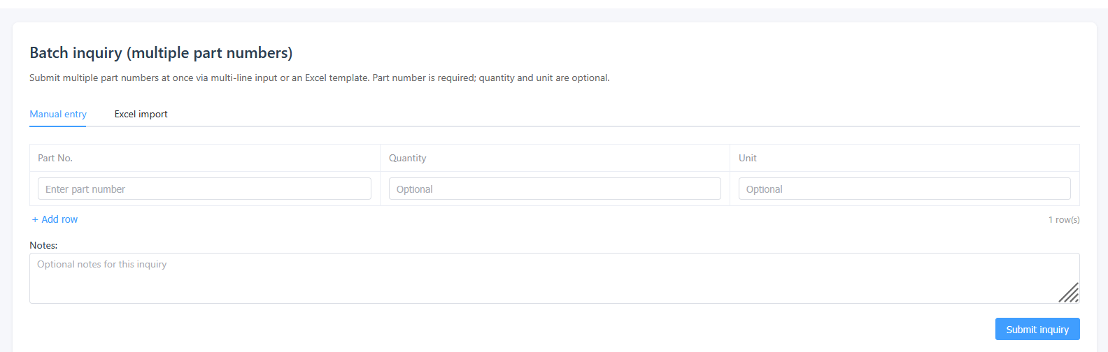Click the word inquiry on Submit button
1108x352 pixels.
1053,330
